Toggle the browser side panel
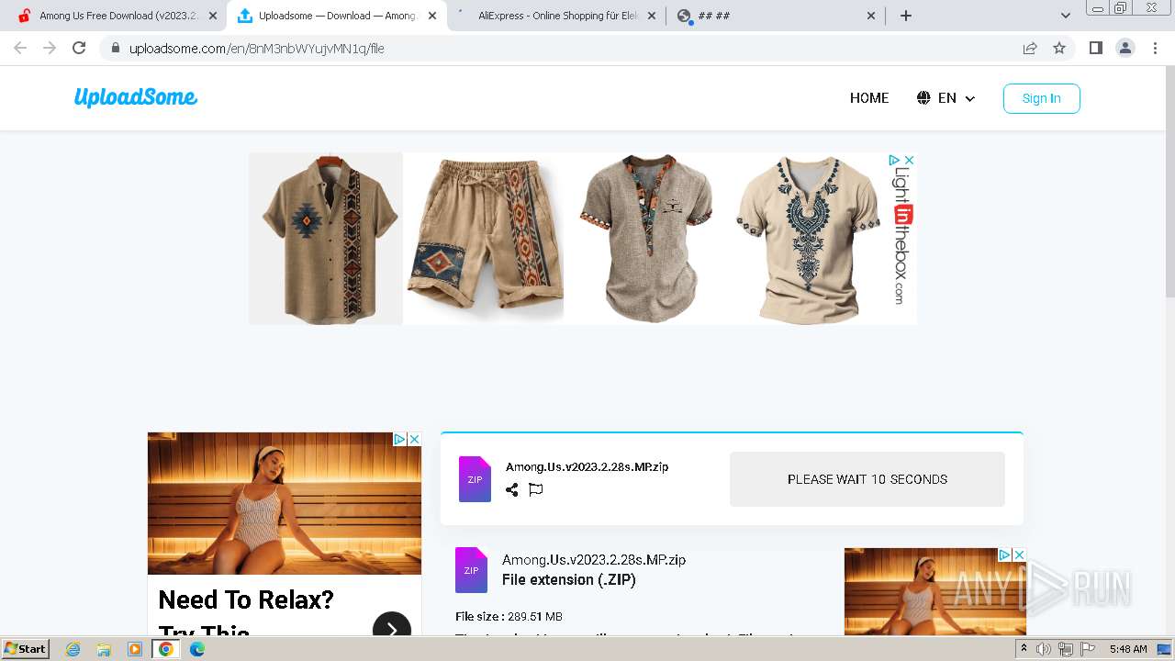The height and width of the screenshot is (661, 1175). pyautogui.click(x=1095, y=48)
